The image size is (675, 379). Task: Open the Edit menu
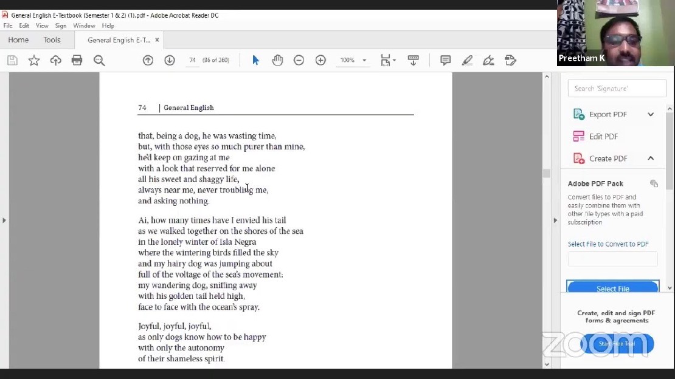pos(24,26)
